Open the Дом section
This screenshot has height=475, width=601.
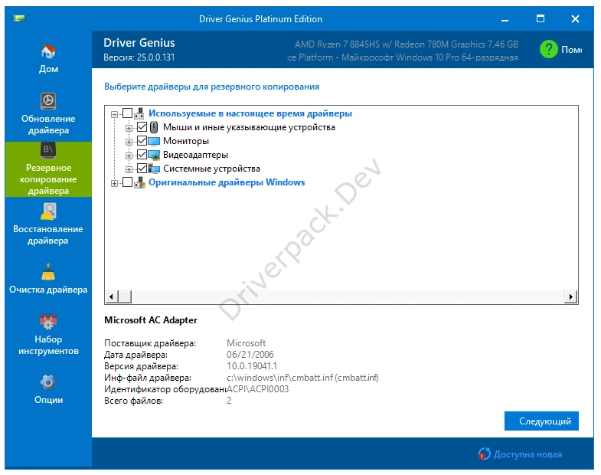48,58
